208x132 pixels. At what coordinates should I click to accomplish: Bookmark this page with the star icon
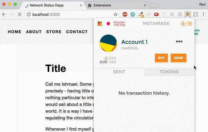pos(115,14)
